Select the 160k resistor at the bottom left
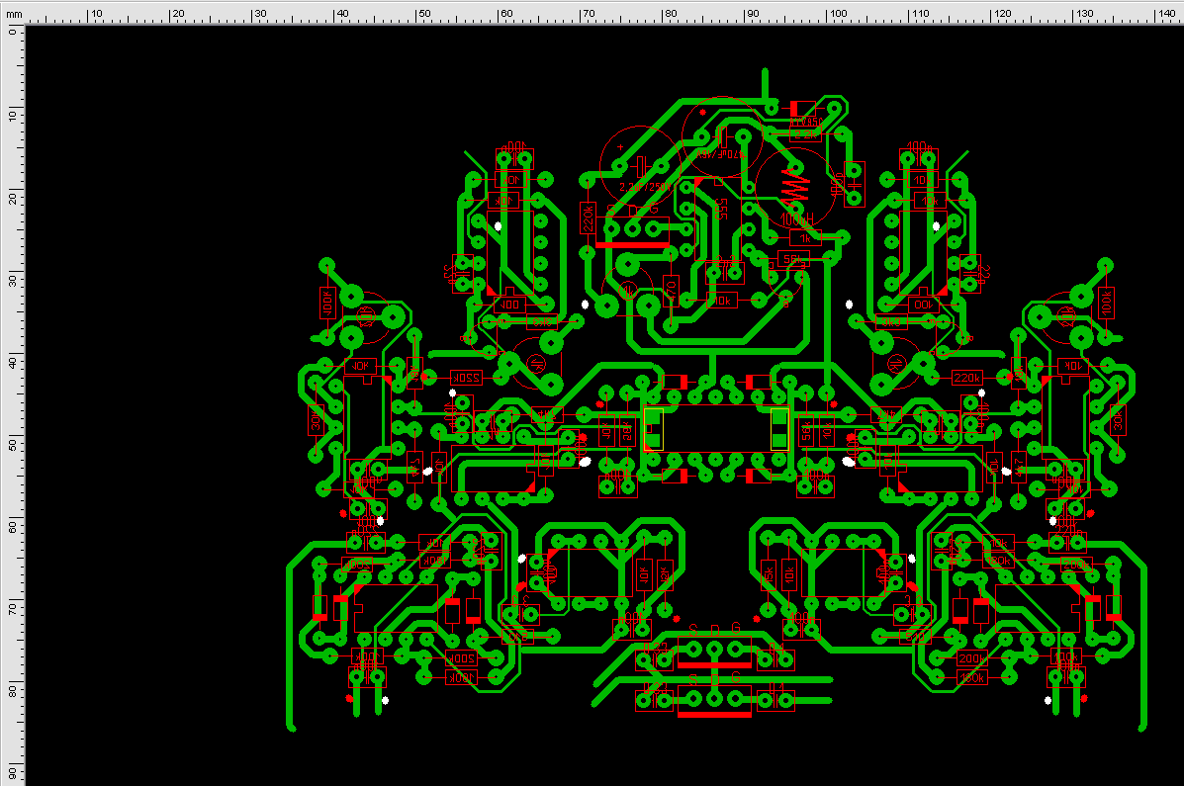 461,678
